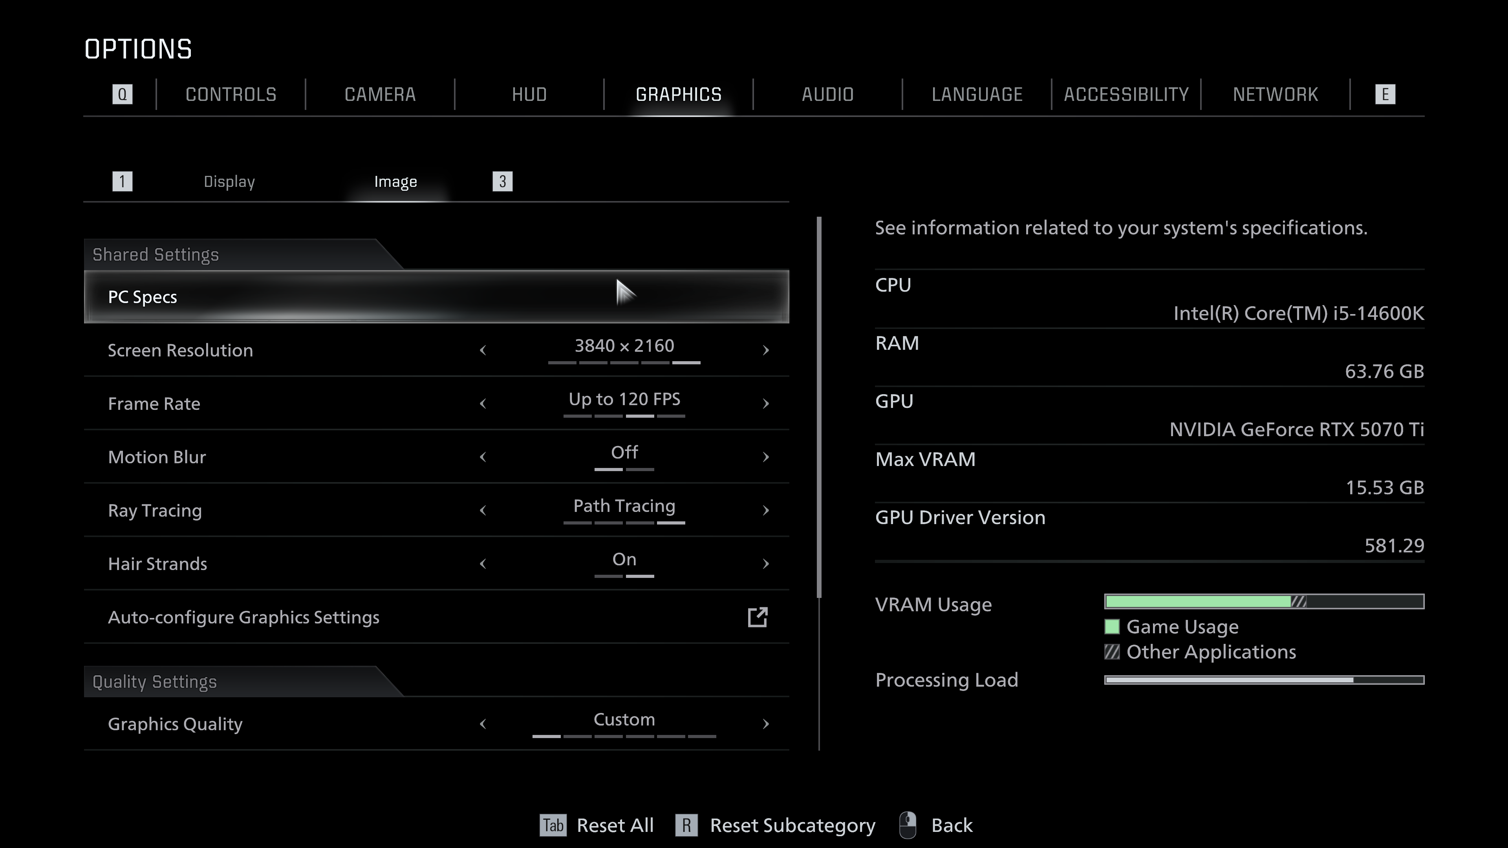Click the mouse Back icon
The image size is (1508, 848).
[x=908, y=825]
